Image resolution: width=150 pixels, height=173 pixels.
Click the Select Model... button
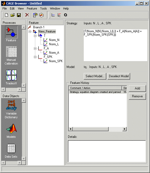coord(95,76)
